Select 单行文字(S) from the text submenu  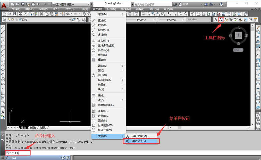point(141,141)
